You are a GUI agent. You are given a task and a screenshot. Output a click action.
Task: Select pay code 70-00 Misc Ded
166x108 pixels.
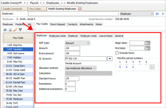point(18,91)
